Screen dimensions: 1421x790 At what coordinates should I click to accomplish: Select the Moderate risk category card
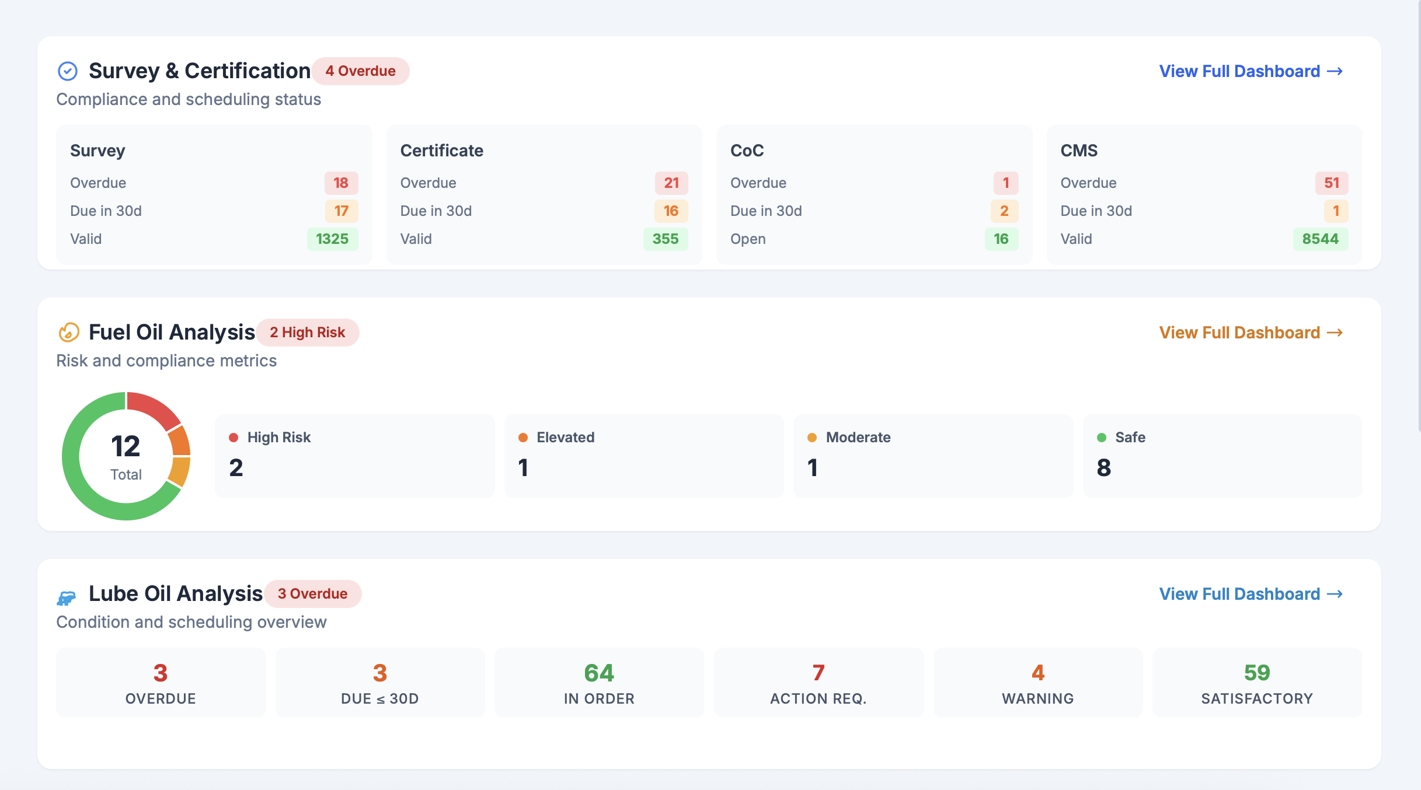[x=933, y=456]
